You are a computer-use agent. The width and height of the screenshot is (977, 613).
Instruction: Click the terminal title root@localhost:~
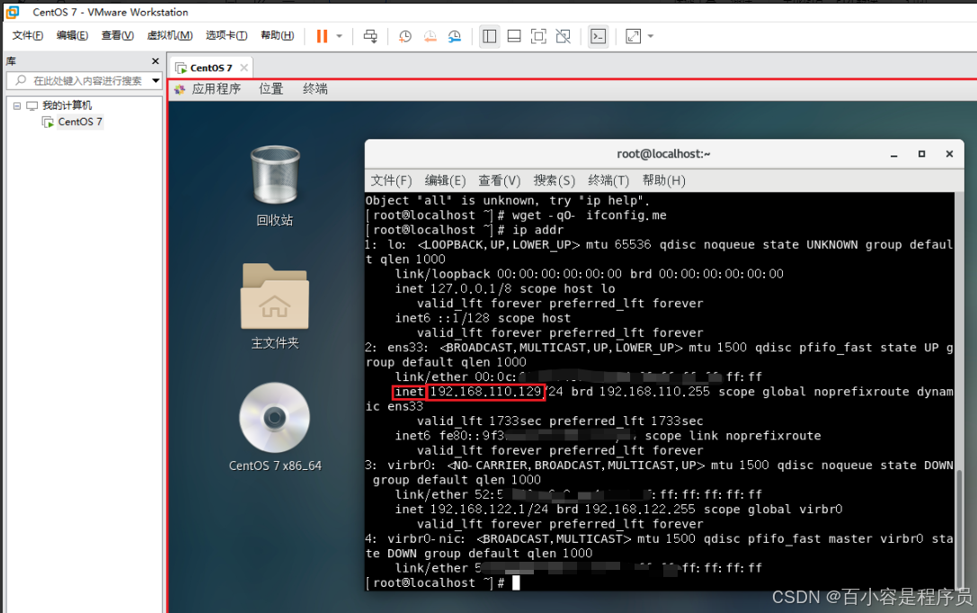click(663, 154)
